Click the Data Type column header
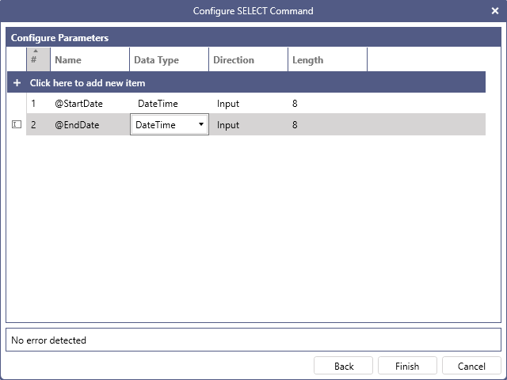The width and height of the screenshot is (507, 380). (x=169, y=60)
